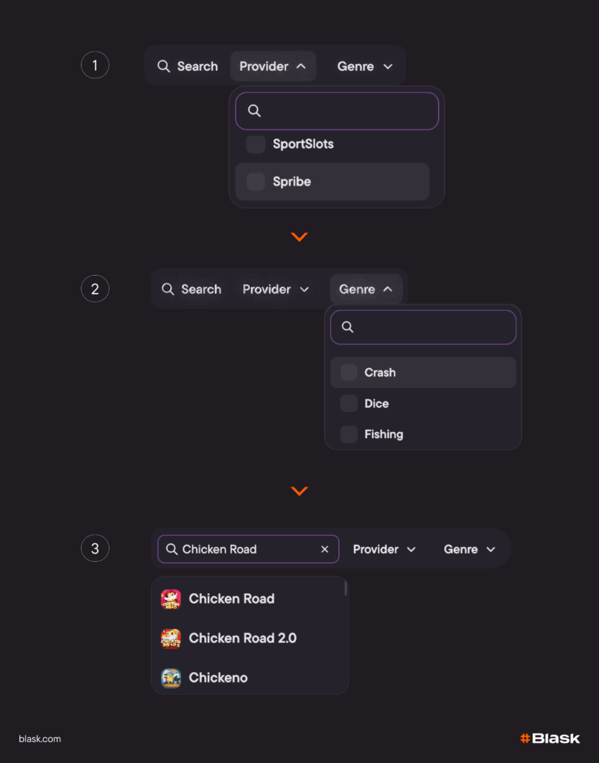The width and height of the screenshot is (599, 763).
Task: Select Chicken Road 2.0 from search results
Action: coord(242,639)
